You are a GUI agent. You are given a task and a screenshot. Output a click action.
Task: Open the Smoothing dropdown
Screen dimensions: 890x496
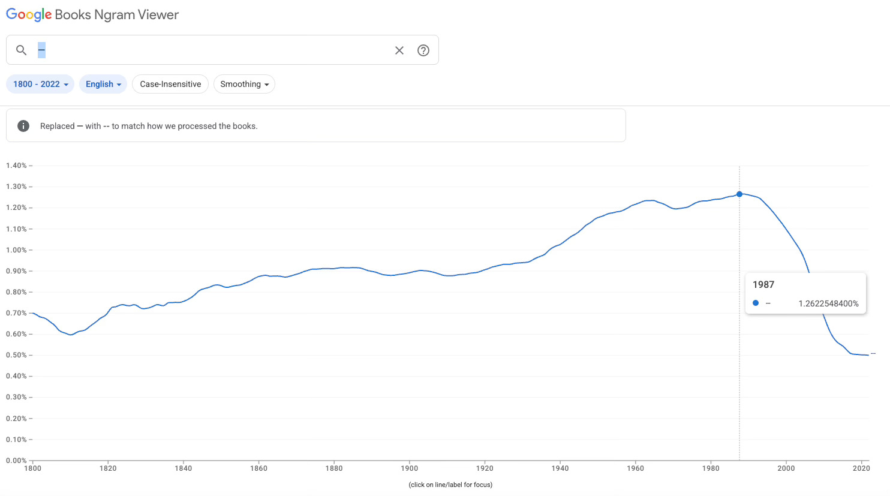(244, 84)
